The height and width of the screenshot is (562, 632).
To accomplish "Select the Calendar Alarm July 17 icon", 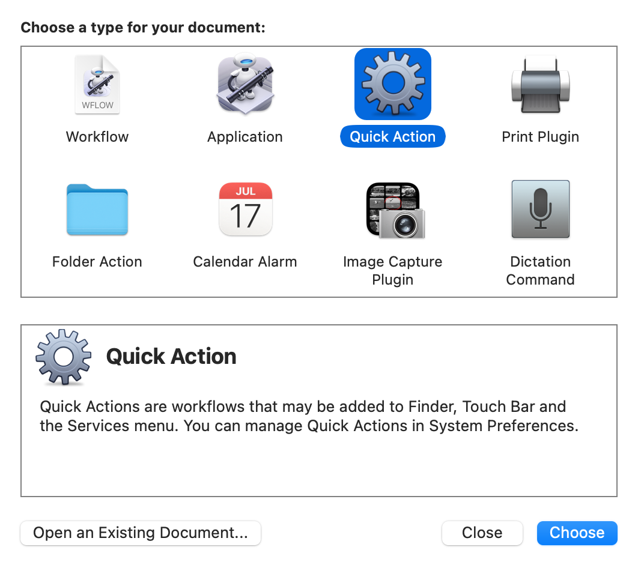I will (x=245, y=209).
